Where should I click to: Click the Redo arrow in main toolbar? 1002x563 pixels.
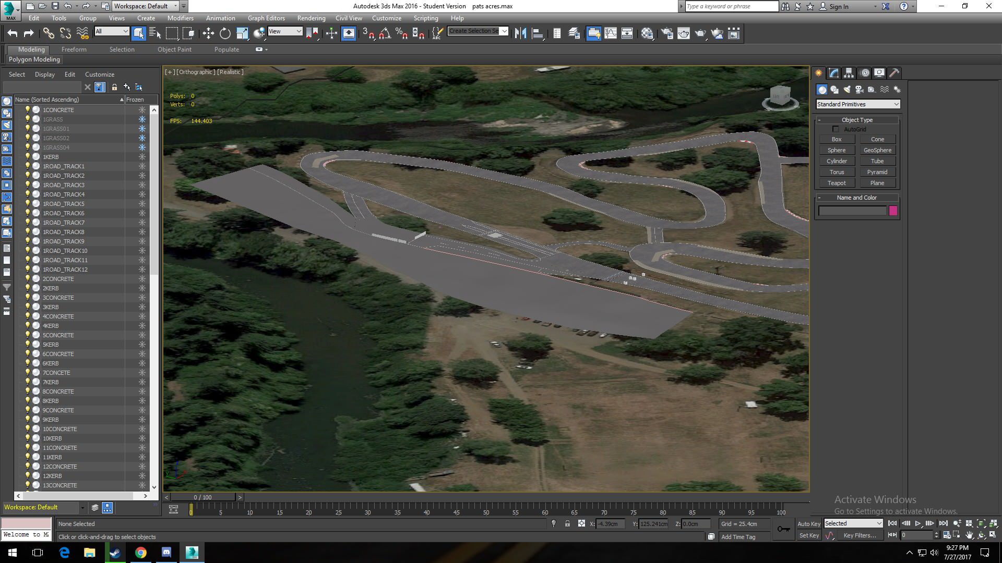[29, 33]
